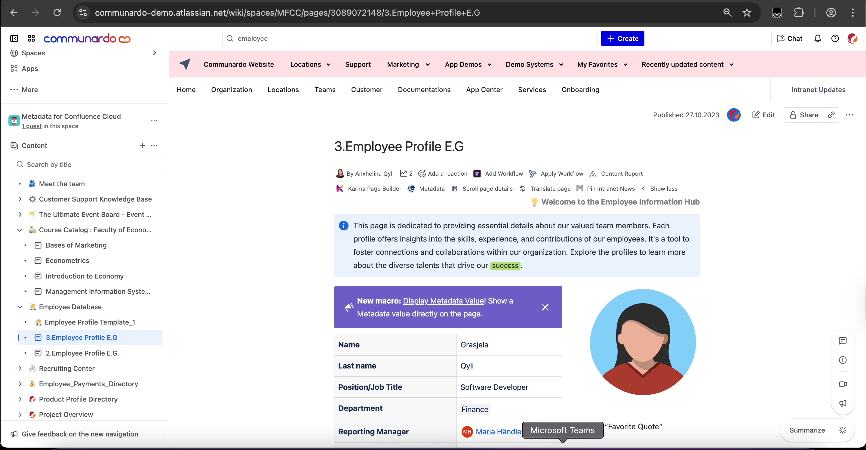This screenshot has height=450, width=866.
Task: Click the app switcher grid icon
Action: coord(31,39)
